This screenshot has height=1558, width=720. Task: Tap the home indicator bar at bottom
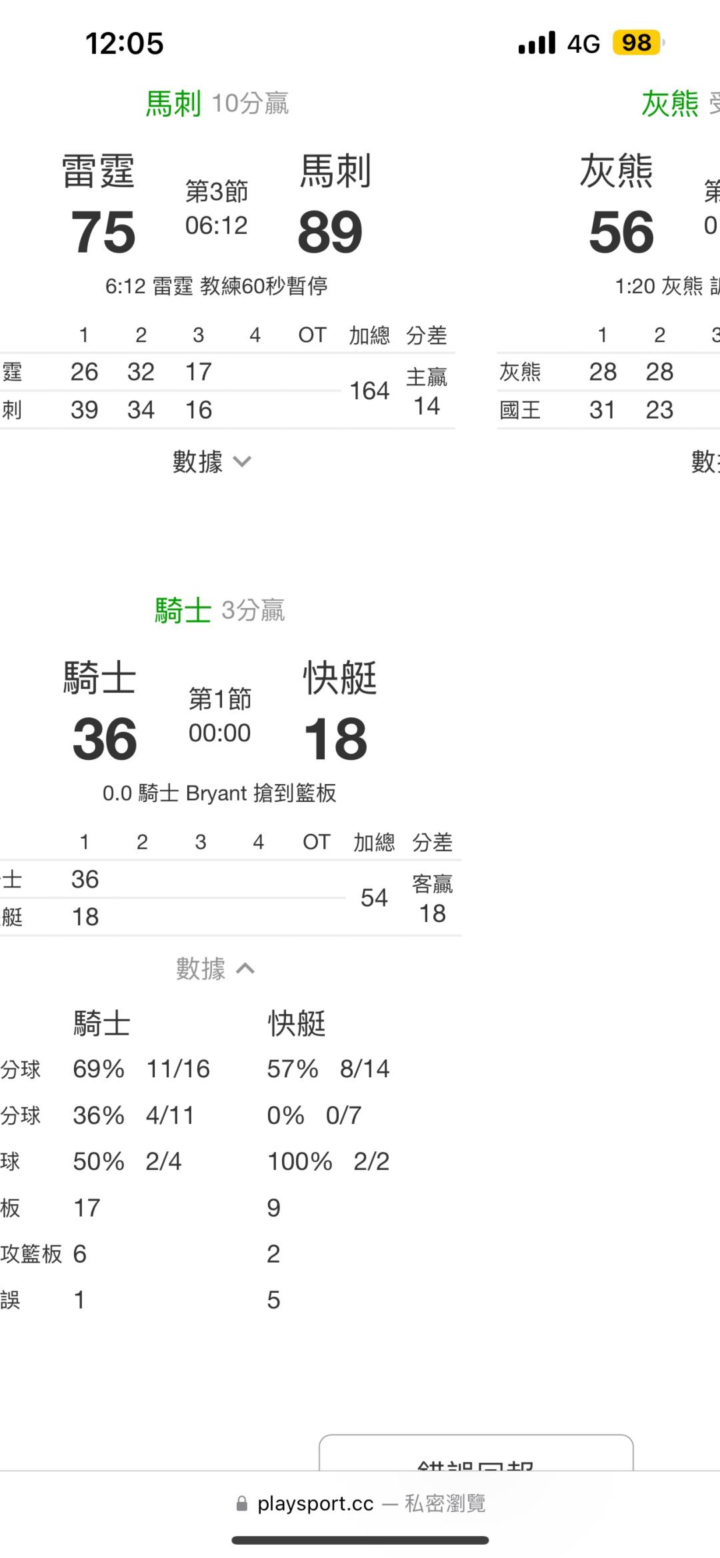(x=360, y=1541)
